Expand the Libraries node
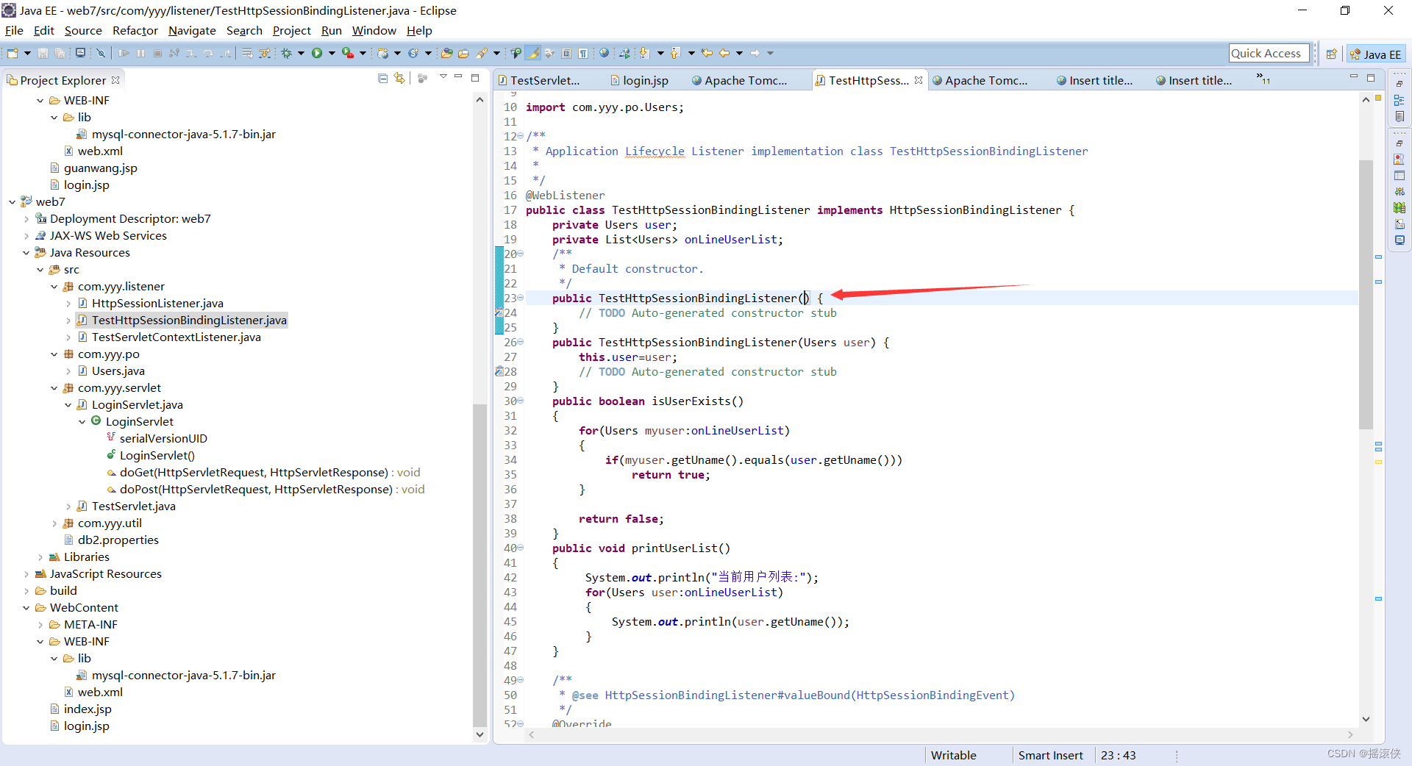The width and height of the screenshot is (1412, 766). [40, 557]
